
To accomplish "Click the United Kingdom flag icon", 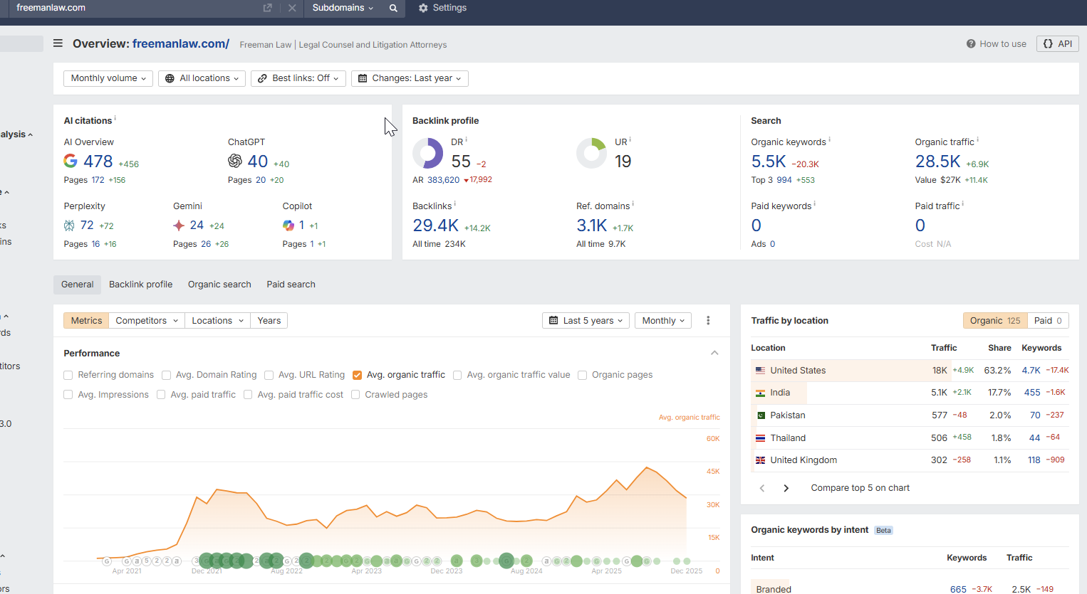I will 761,460.
